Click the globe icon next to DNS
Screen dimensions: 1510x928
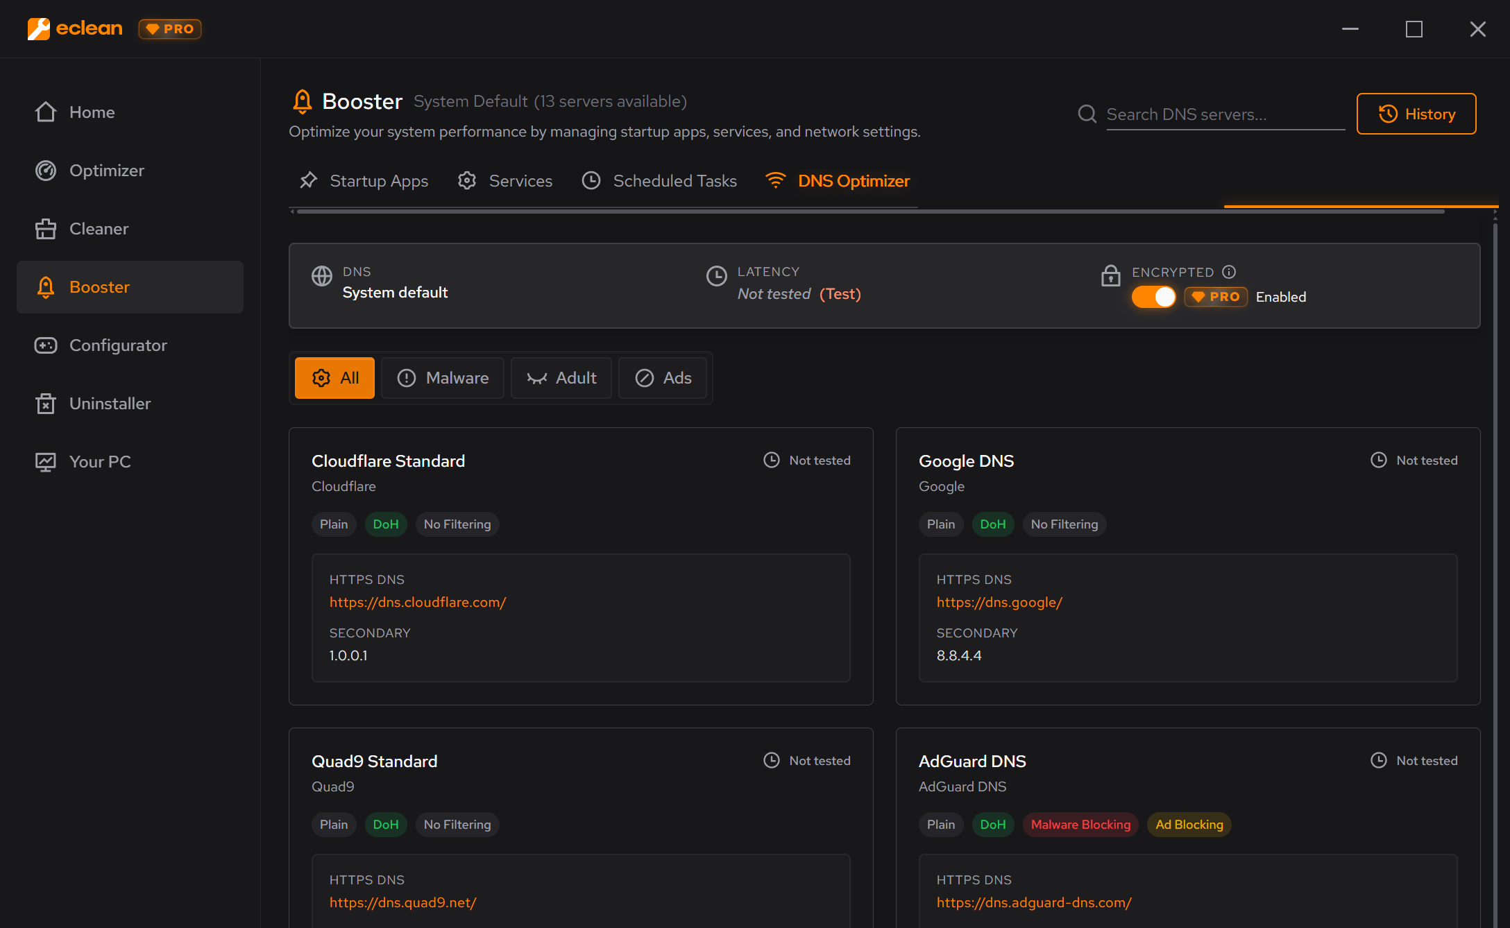(x=322, y=276)
